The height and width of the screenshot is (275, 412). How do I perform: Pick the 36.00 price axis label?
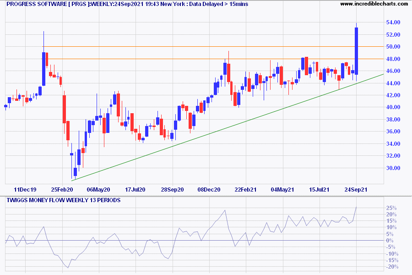(x=393, y=132)
